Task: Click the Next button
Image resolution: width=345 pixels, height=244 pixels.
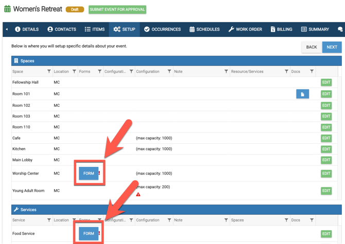Action: coord(332,47)
